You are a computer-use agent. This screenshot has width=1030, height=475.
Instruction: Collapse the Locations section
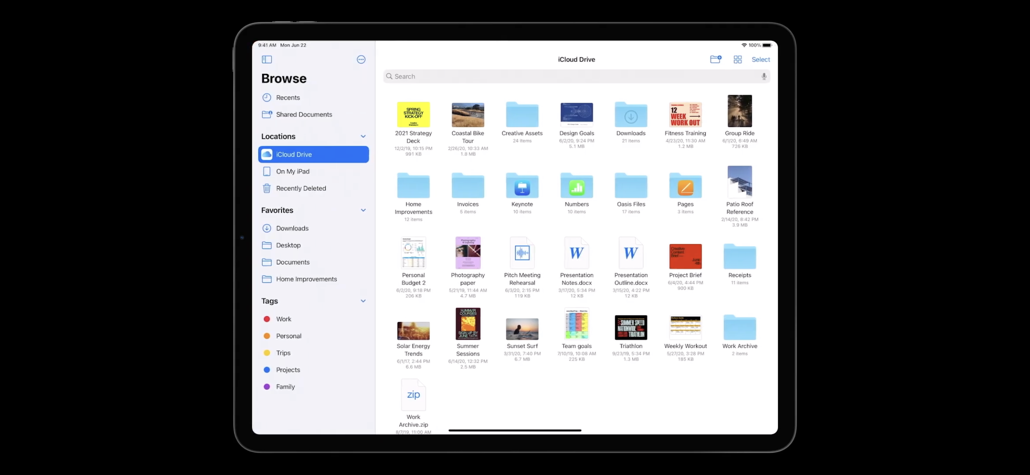pyautogui.click(x=363, y=136)
